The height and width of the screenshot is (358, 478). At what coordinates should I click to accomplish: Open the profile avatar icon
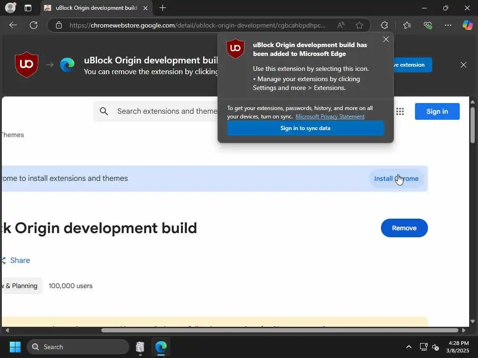coord(10,7)
